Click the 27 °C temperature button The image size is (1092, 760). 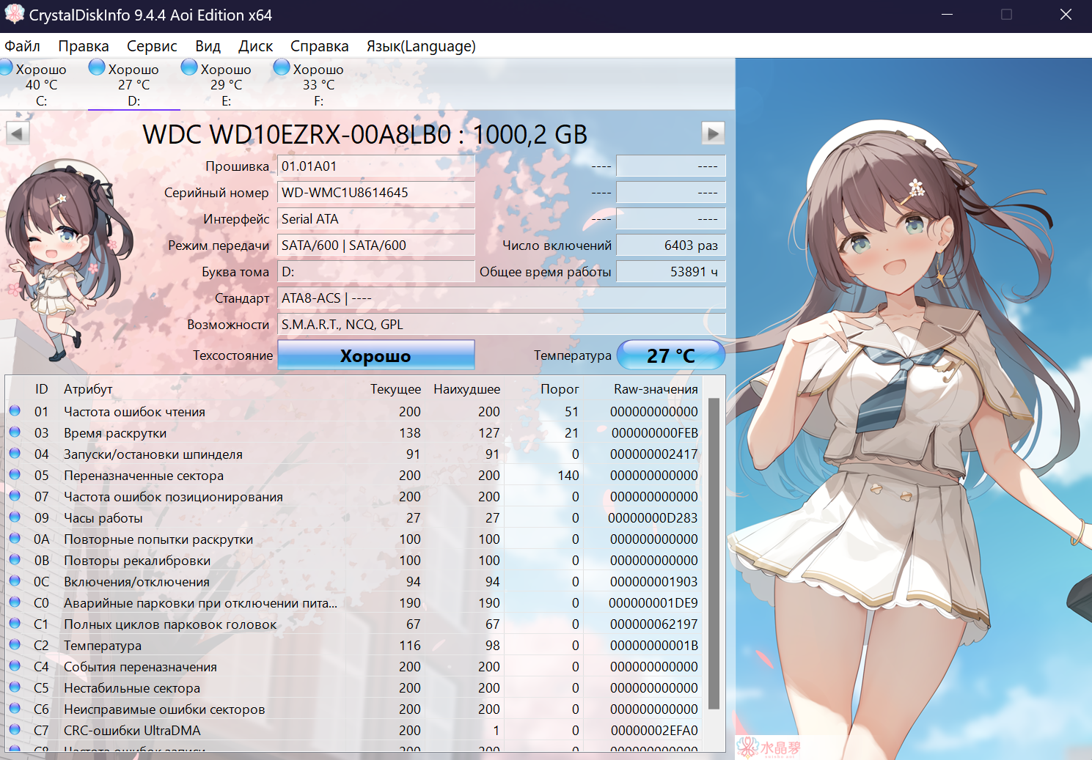[671, 355]
